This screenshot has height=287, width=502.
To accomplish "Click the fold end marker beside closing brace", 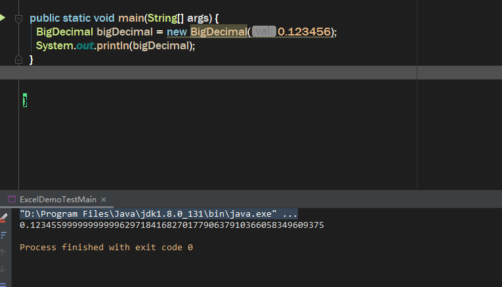I will click(x=19, y=60).
